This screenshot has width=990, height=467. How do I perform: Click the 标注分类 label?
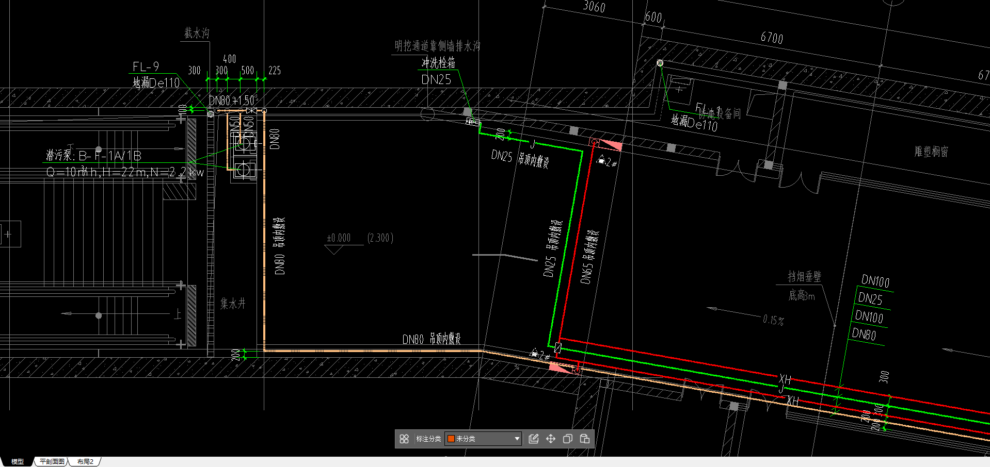428,439
